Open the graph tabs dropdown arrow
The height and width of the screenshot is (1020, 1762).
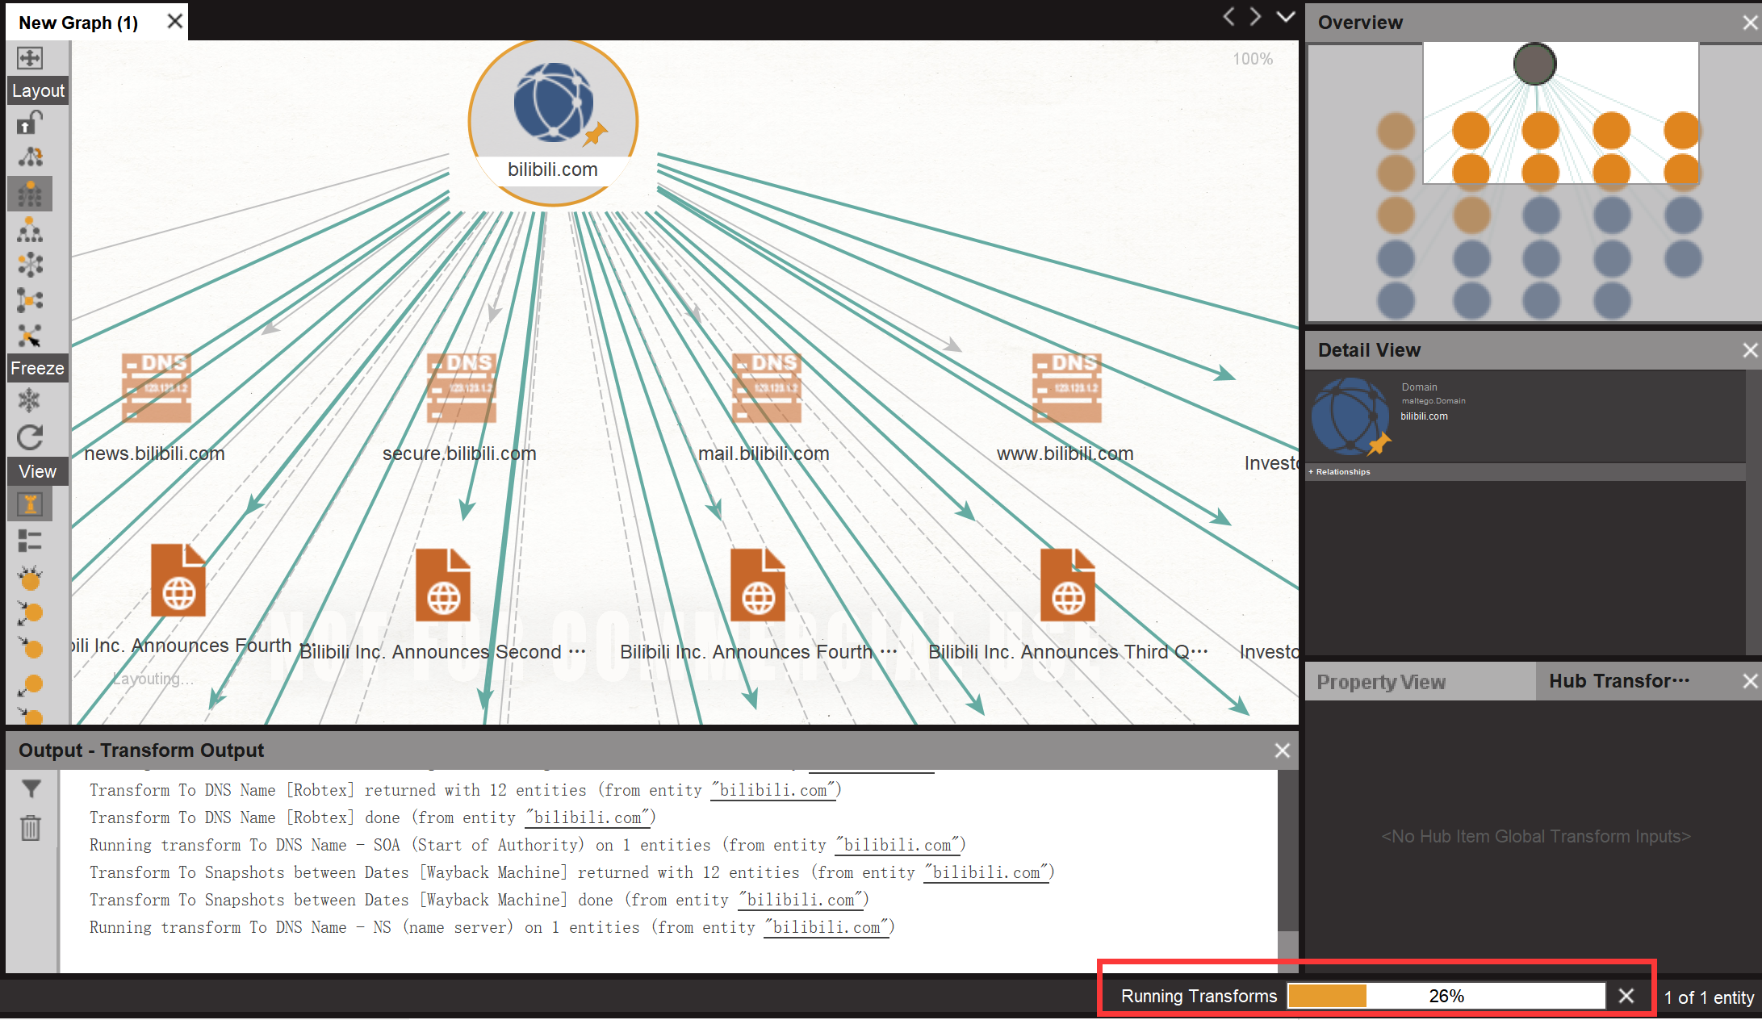coord(1286,17)
